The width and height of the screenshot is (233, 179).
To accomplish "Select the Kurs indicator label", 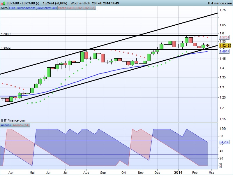I will (4, 8).
